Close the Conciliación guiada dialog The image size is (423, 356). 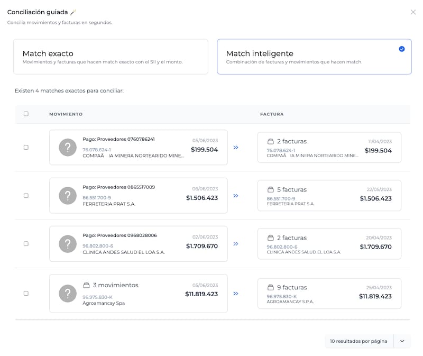tap(413, 12)
